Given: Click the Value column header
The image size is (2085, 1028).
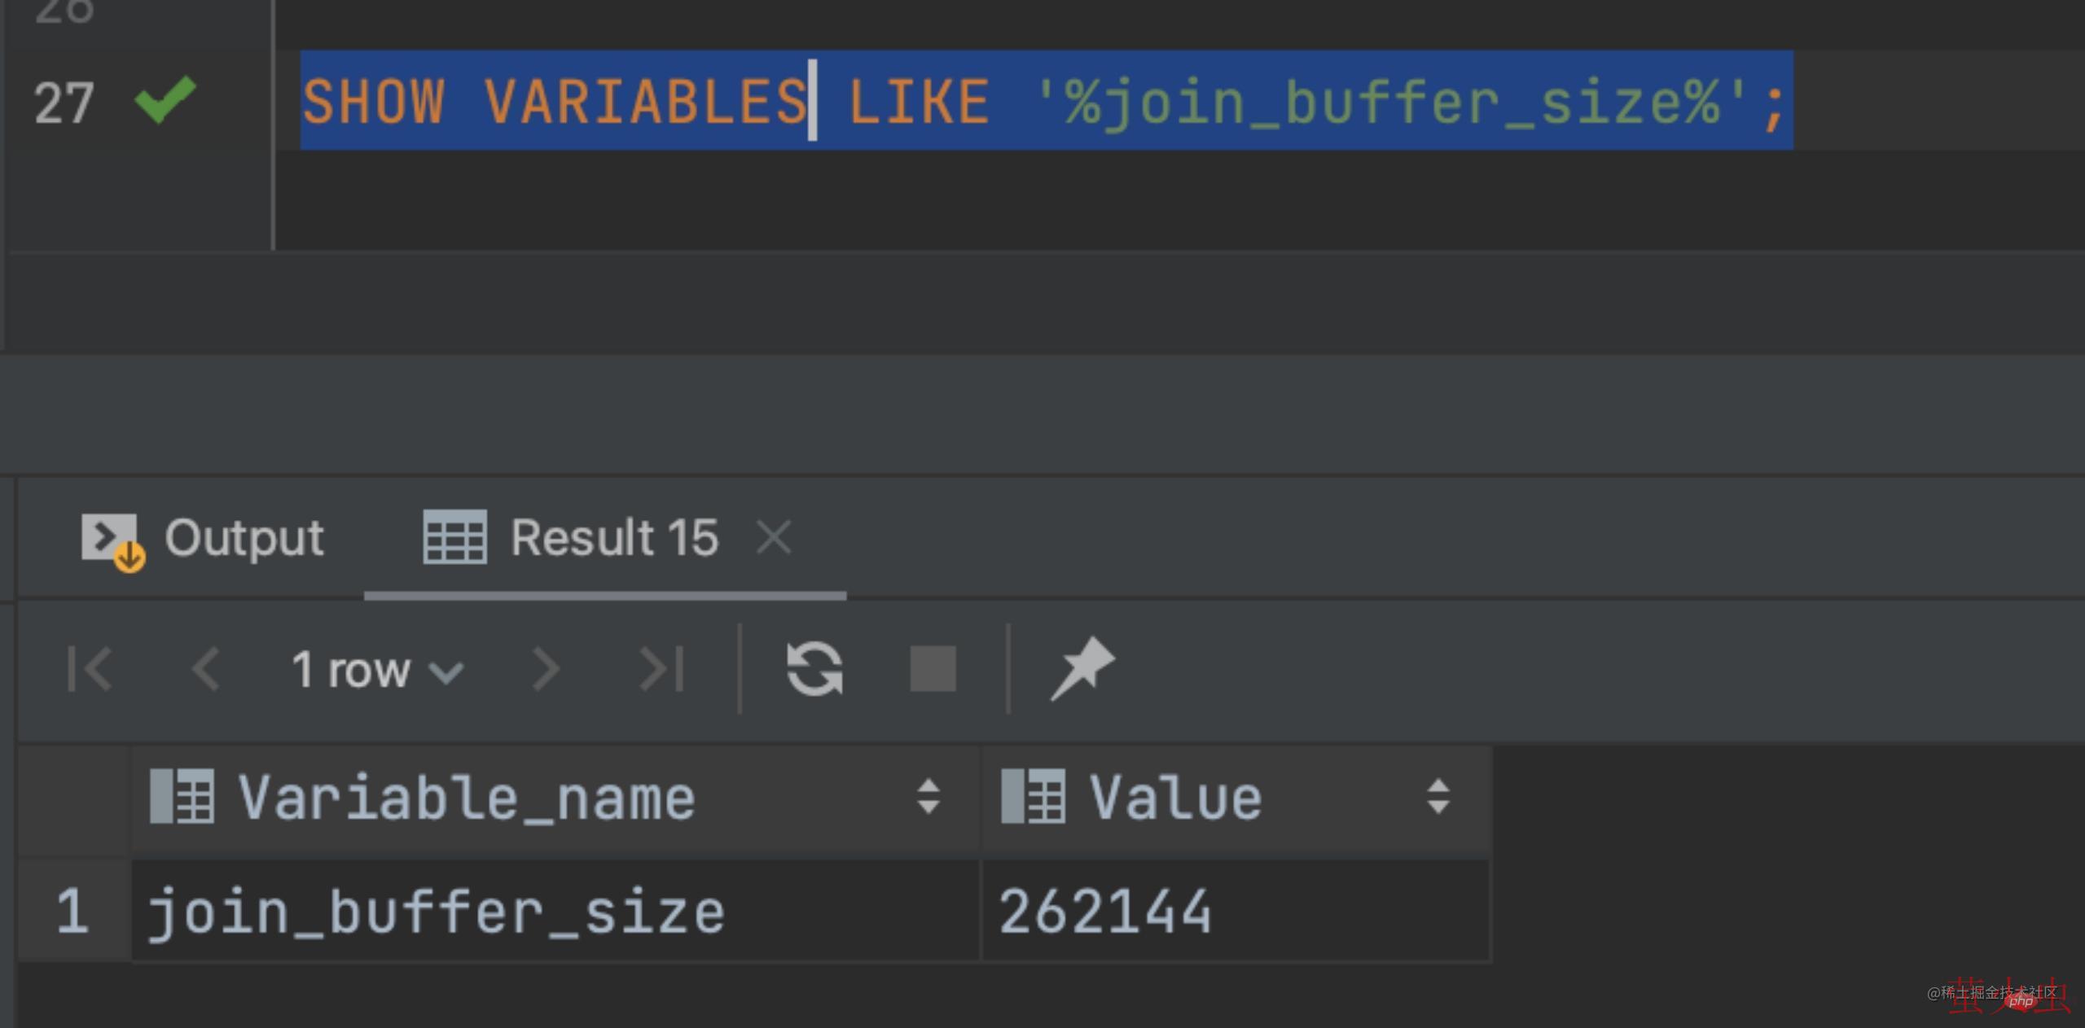Looking at the screenshot, I should click(x=1175, y=798).
